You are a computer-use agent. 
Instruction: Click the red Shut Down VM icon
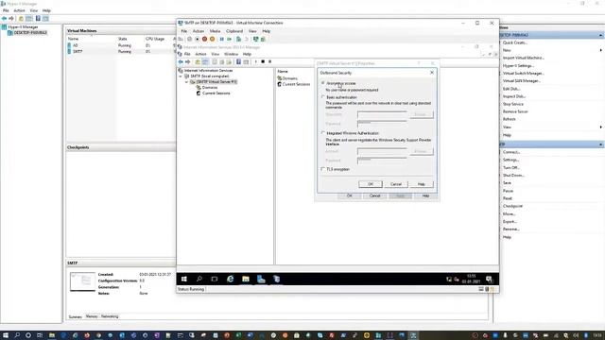tap(204, 40)
